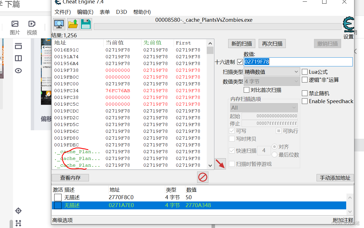The width and height of the screenshot is (364, 228).
Task: Toggle 扫描时暂停游戏 checkbox
Action: coord(232,164)
